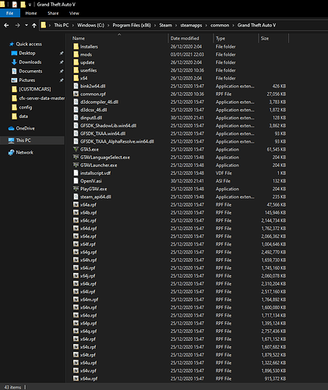Open the Quick Access Toolbar customize dropdown

(x=30, y=5)
